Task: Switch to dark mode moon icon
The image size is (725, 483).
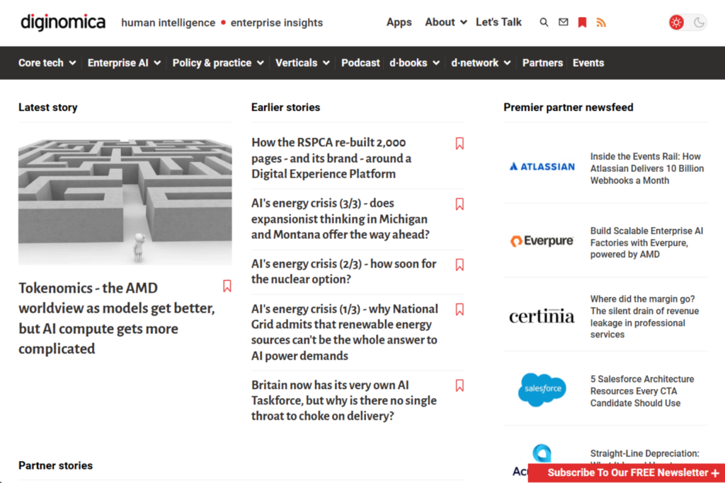Action: pos(699,22)
